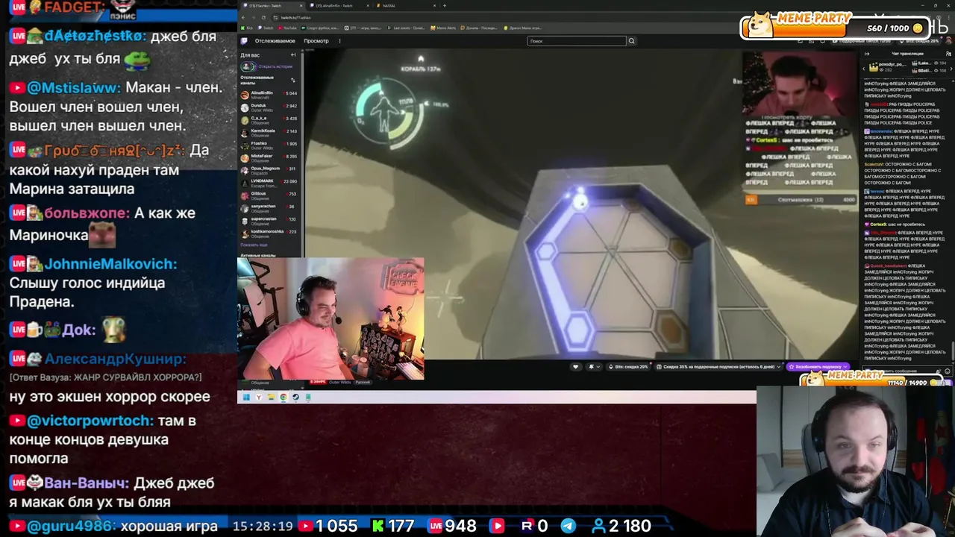Open a new browser tab
Screen dimensions: 955x537
pyautogui.click(x=445, y=6)
